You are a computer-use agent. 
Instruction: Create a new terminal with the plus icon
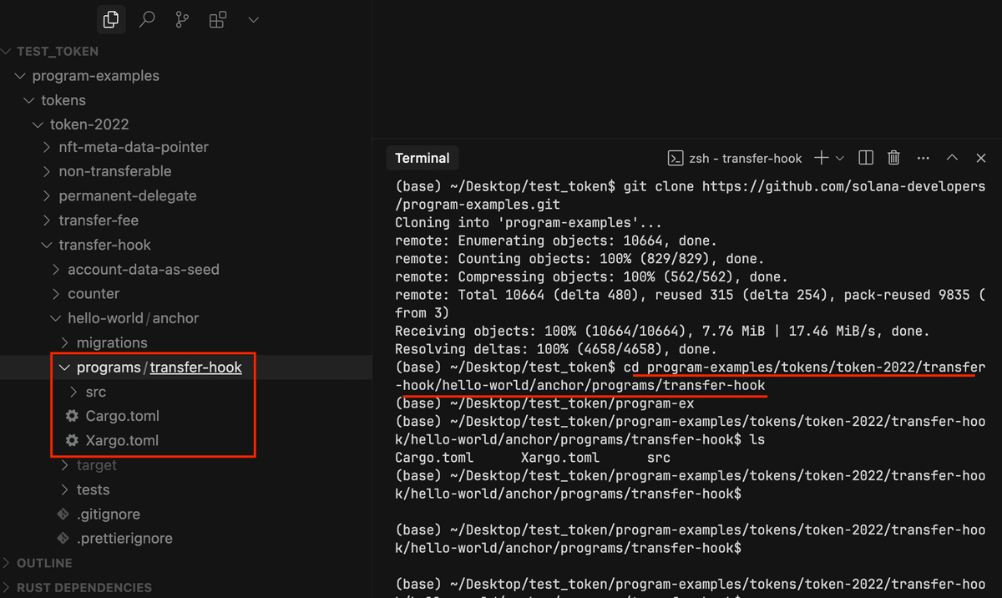click(x=822, y=157)
